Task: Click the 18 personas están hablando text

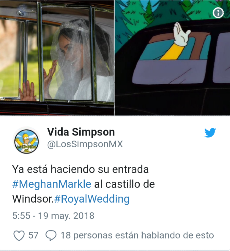Action: coord(137,235)
